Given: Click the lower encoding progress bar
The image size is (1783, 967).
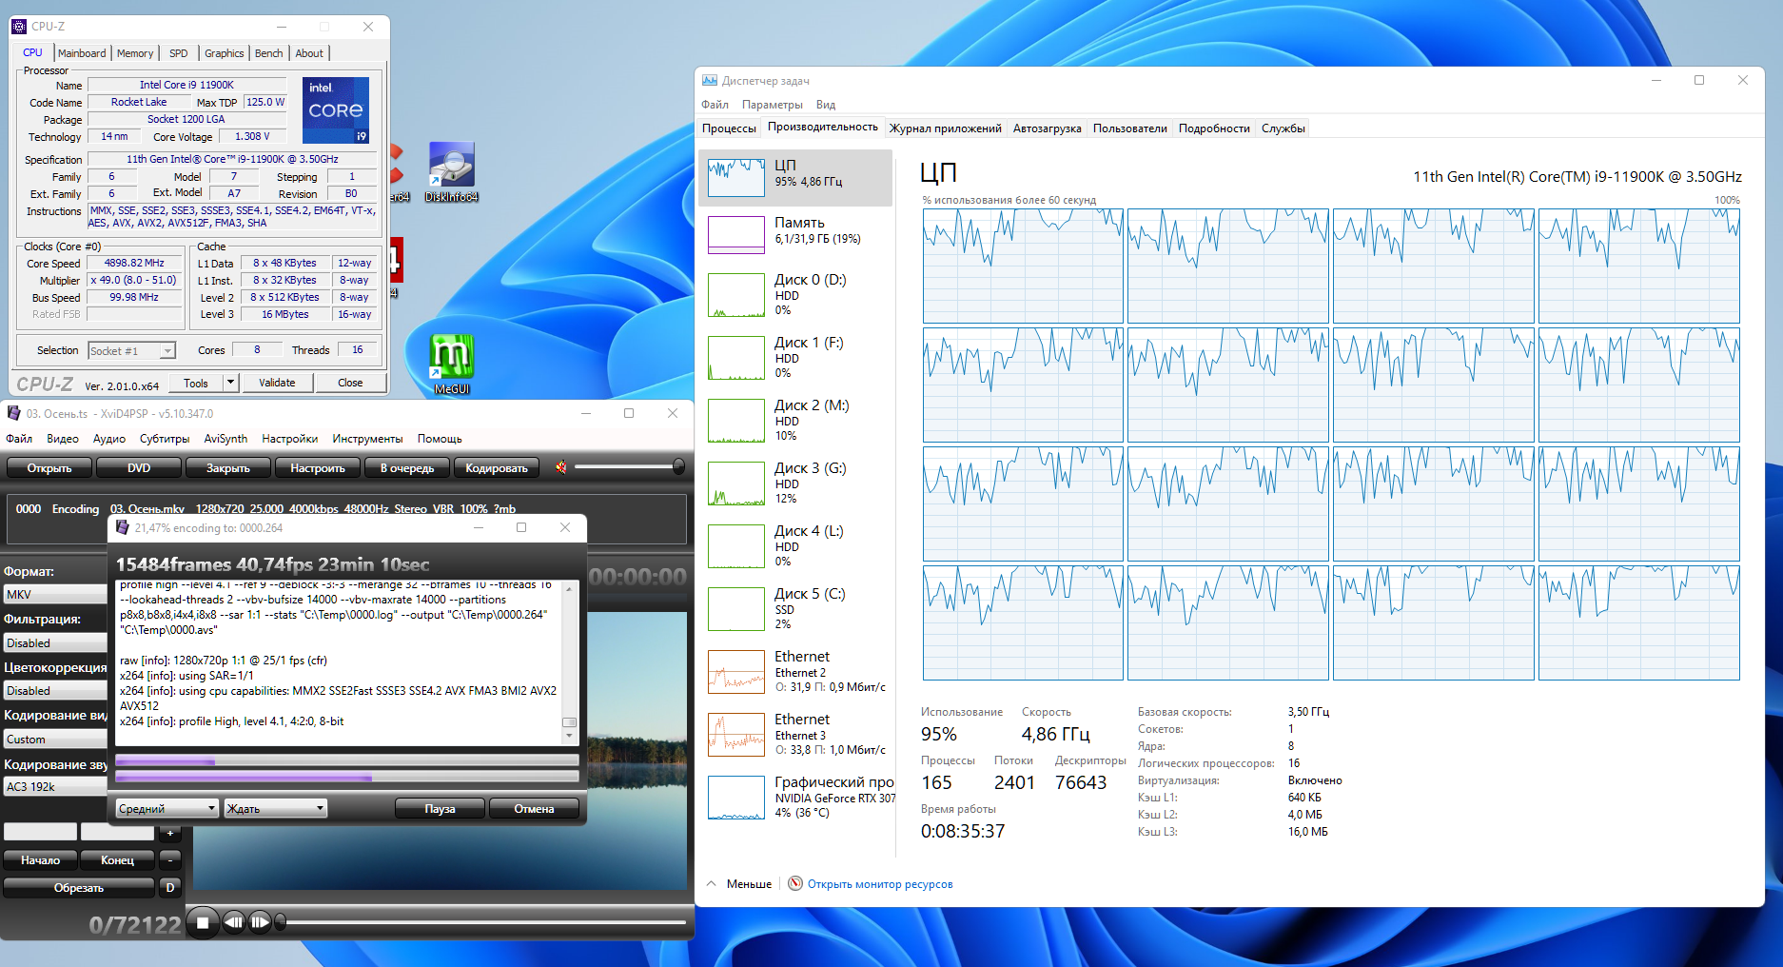Looking at the screenshot, I should tap(346, 778).
